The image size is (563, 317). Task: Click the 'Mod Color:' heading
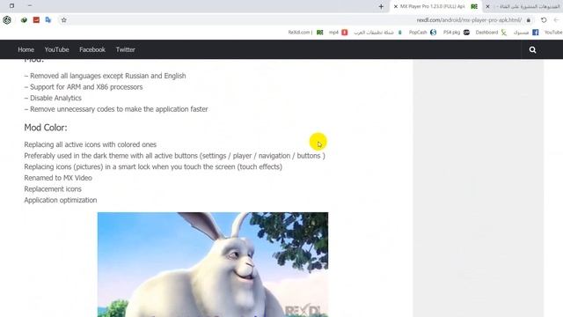[x=46, y=128]
